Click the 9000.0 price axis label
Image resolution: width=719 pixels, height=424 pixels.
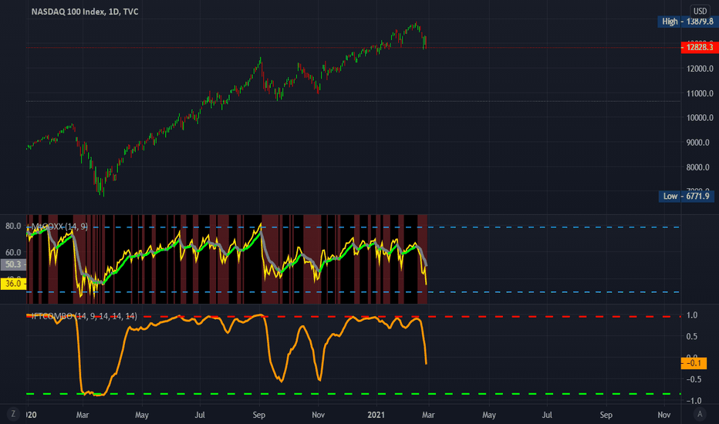coord(698,143)
